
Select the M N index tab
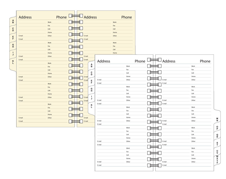[217, 120]
